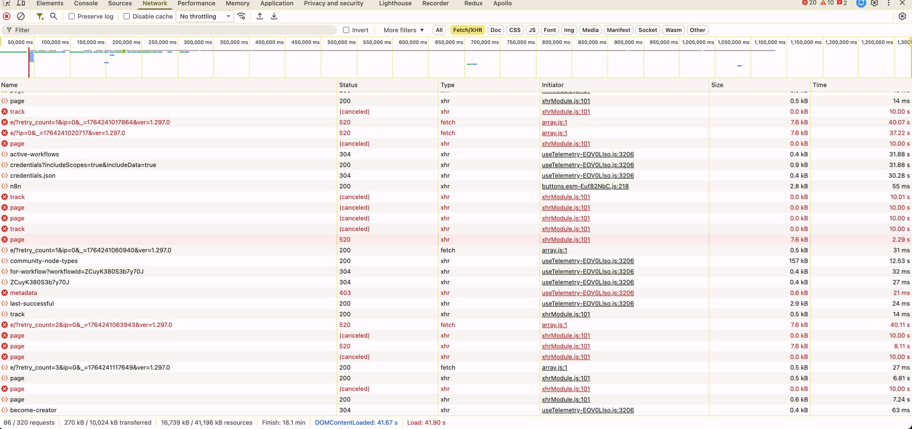Enable the Preserve log checkbox
912x429 pixels.
(x=72, y=16)
